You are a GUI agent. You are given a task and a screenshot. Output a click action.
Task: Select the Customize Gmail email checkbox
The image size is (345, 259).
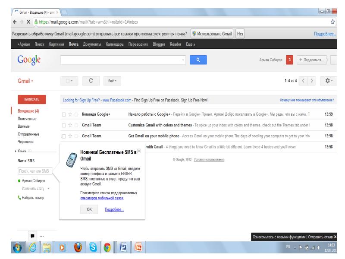tap(64, 125)
